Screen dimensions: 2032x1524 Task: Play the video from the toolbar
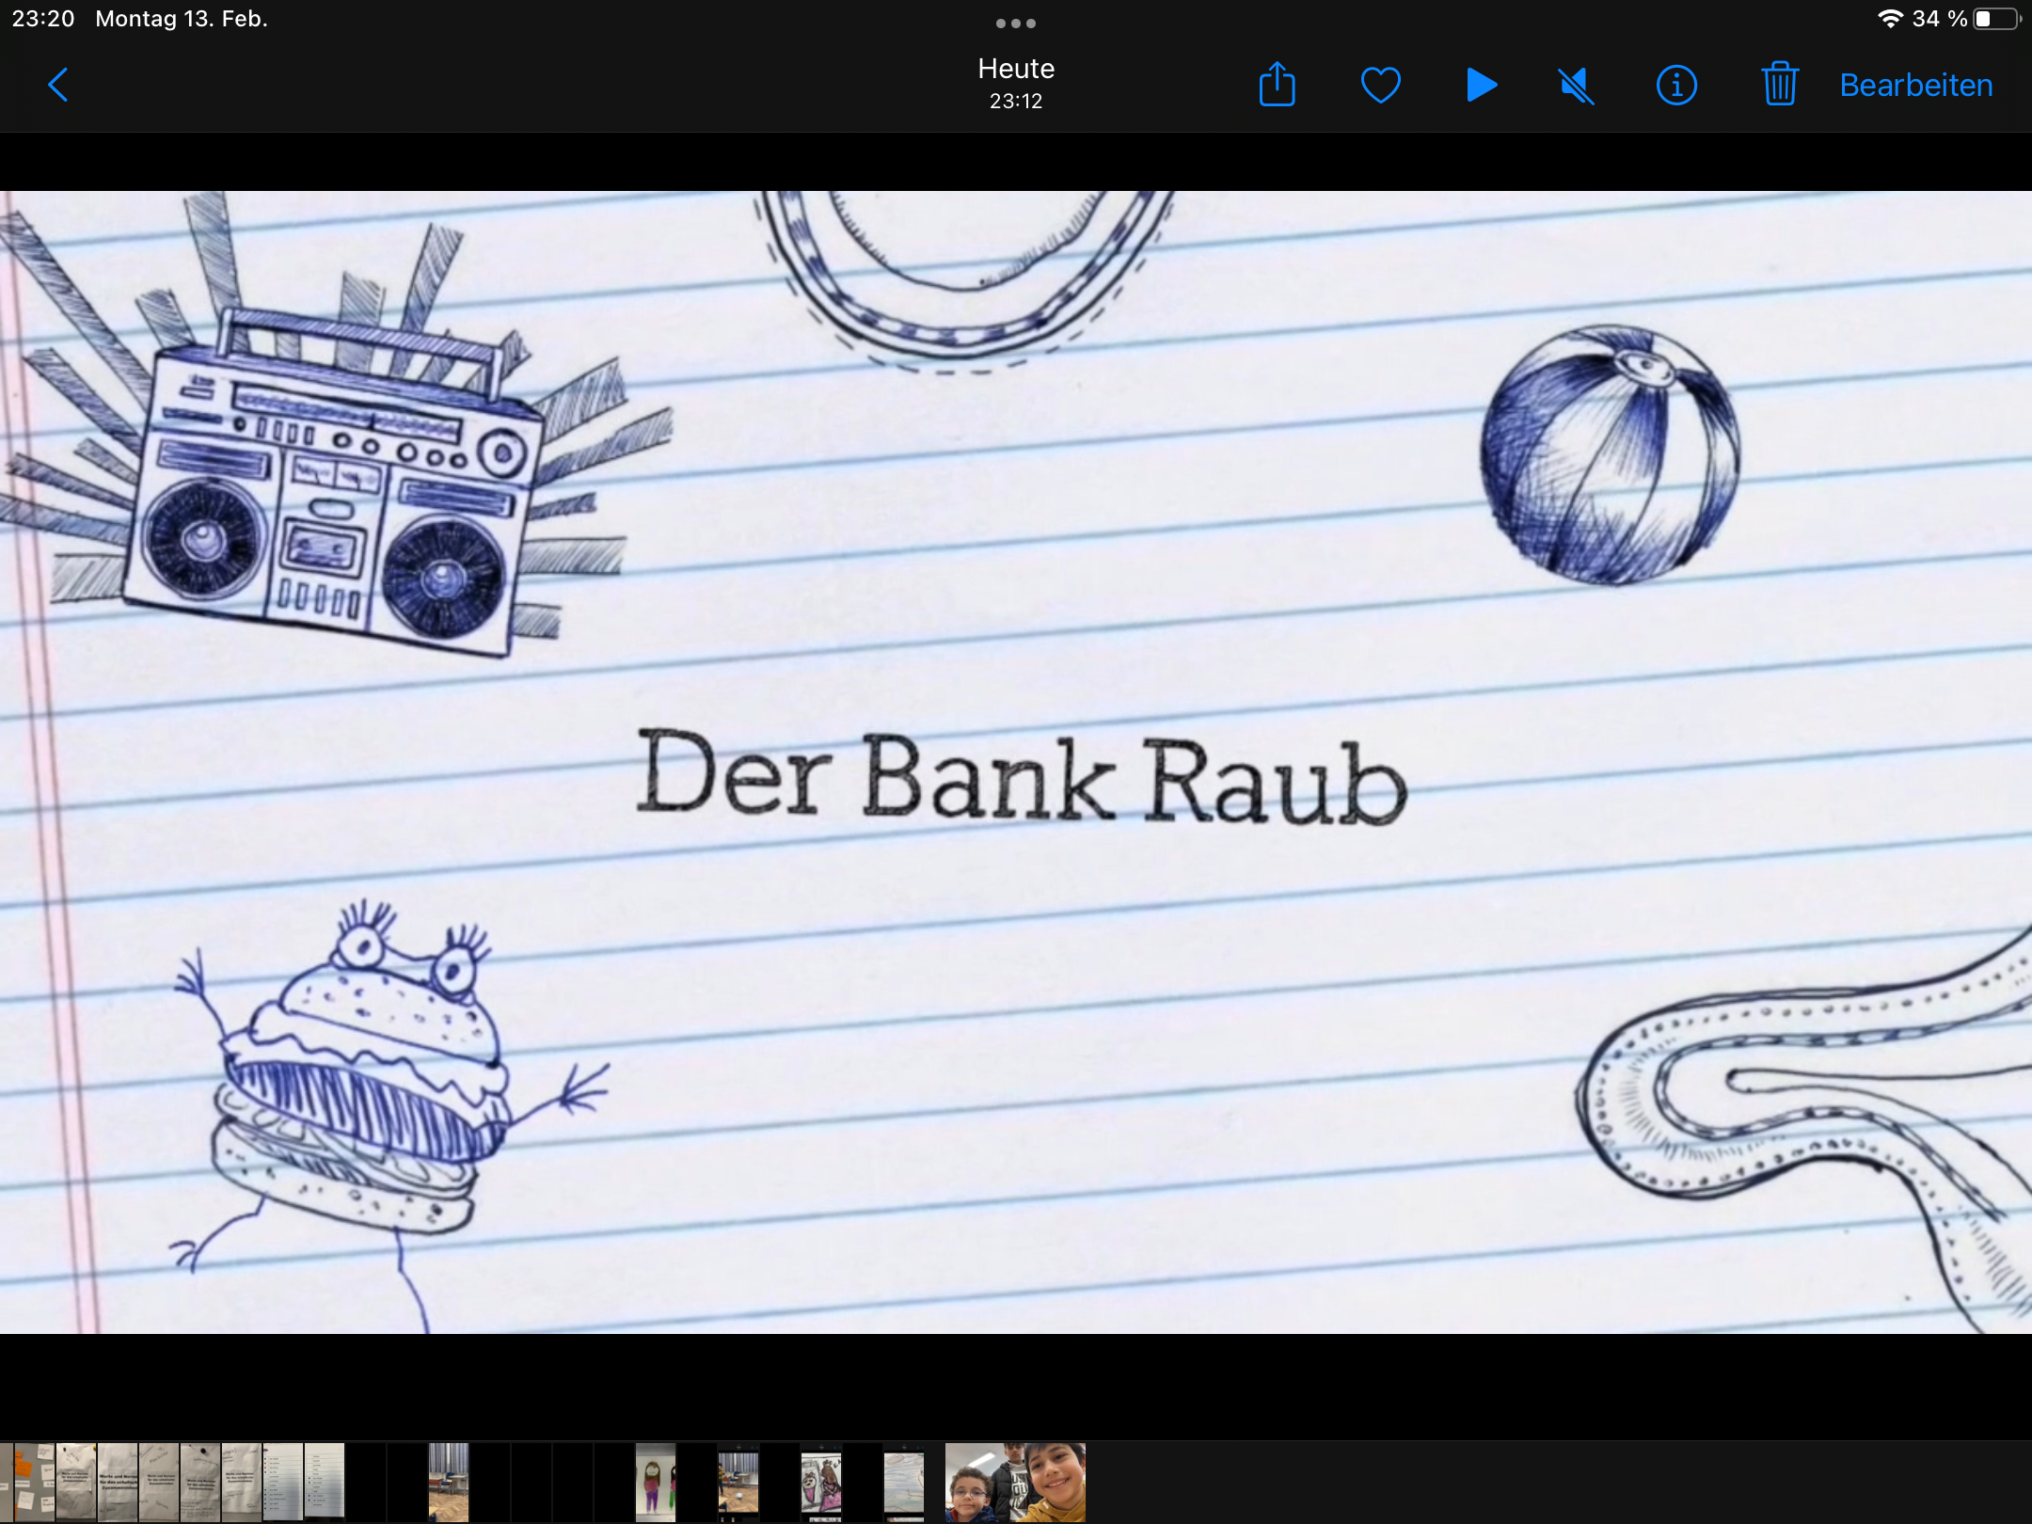coord(1482,85)
